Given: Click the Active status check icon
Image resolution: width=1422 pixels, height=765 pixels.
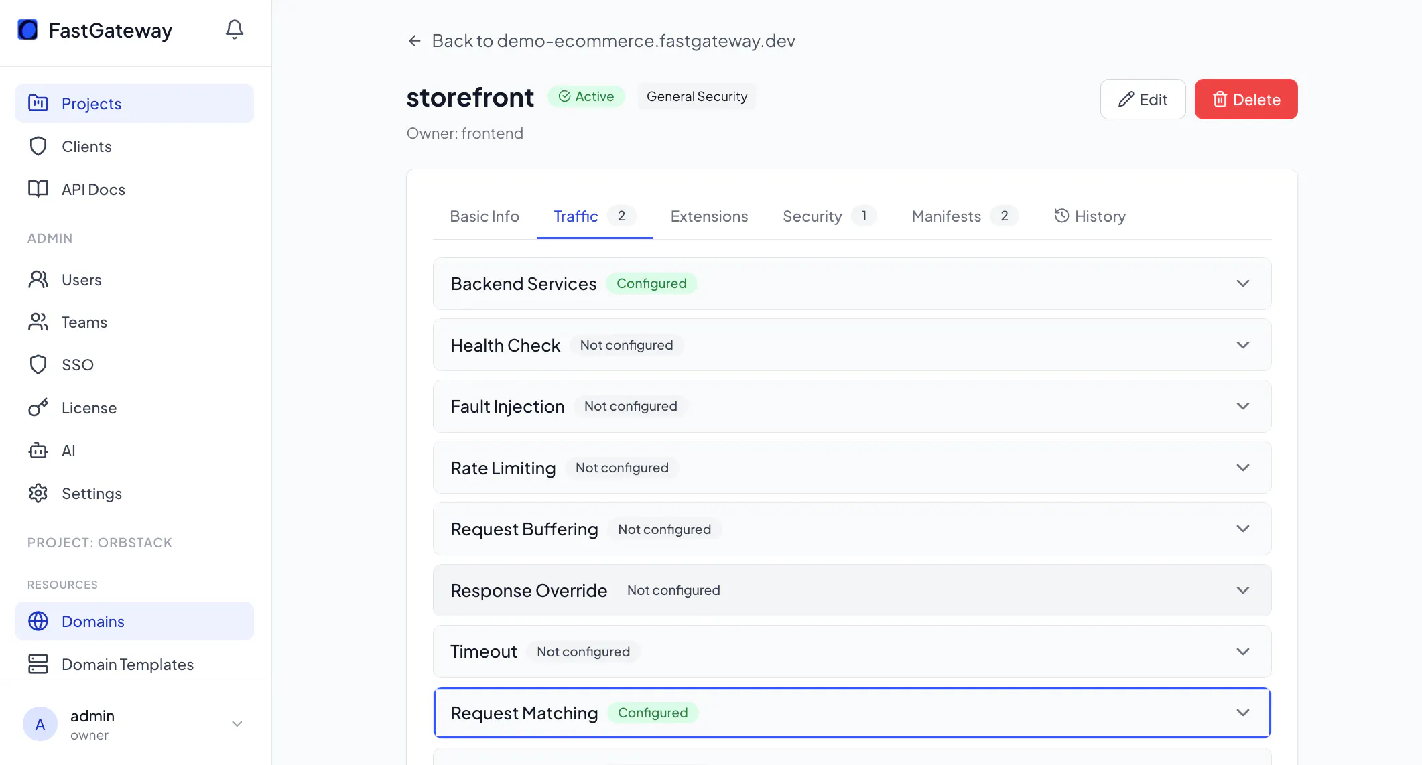Looking at the screenshot, I should pos(565,96).
